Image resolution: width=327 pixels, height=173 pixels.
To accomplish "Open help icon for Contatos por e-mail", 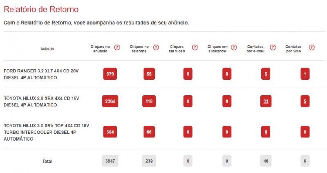I will 273,47.
